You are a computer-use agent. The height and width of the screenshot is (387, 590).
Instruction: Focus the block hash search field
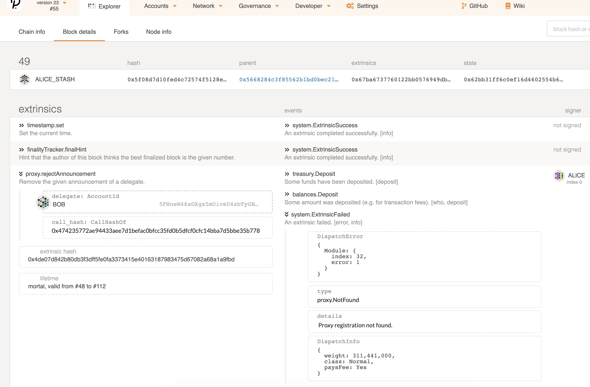coord(569,29)
